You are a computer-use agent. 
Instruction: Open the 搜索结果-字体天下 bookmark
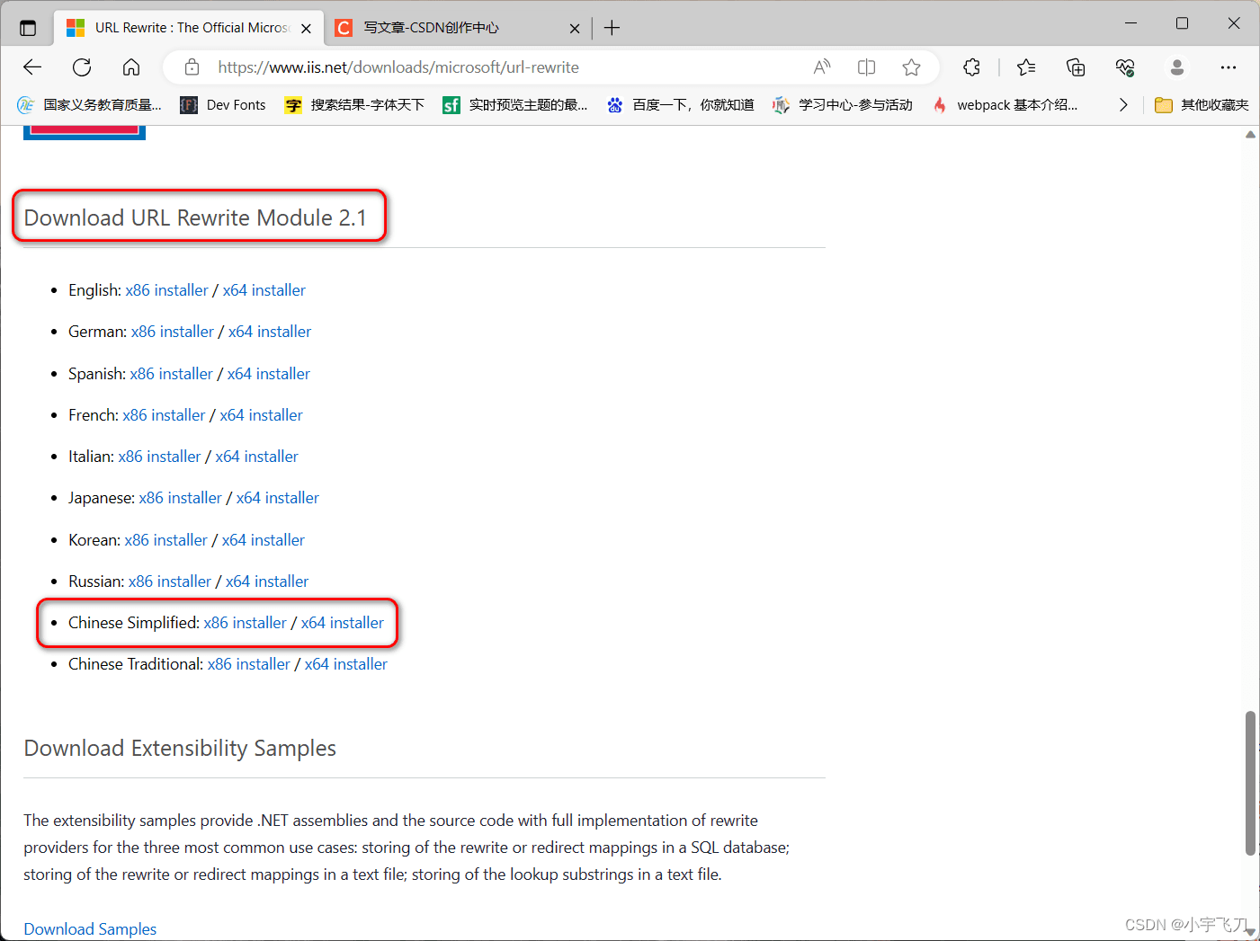[354, 105]
